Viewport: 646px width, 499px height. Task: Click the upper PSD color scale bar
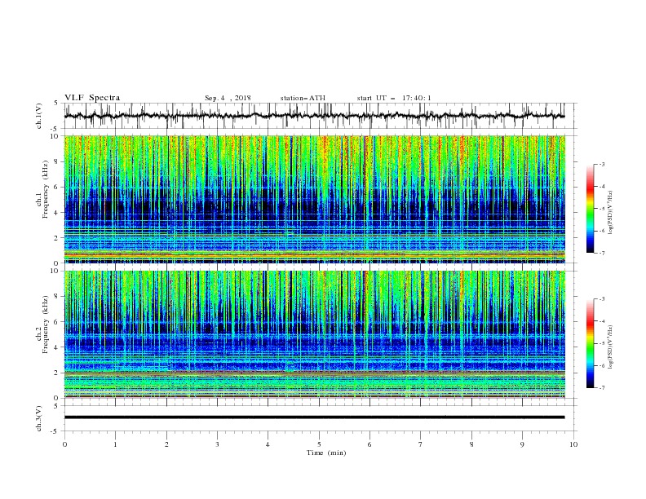590,209
